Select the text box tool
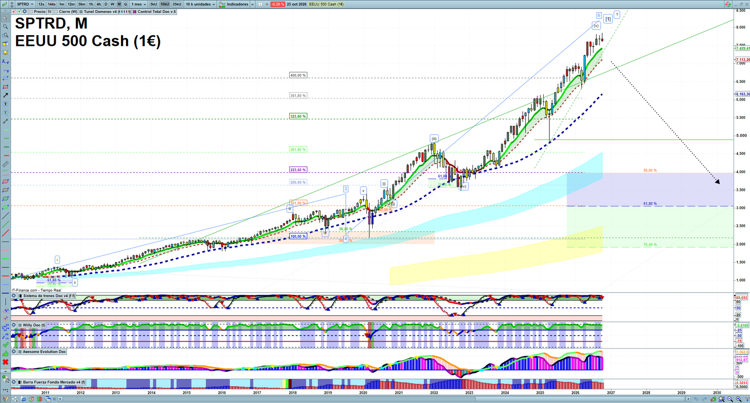750x403 pixels. [6, 104]
